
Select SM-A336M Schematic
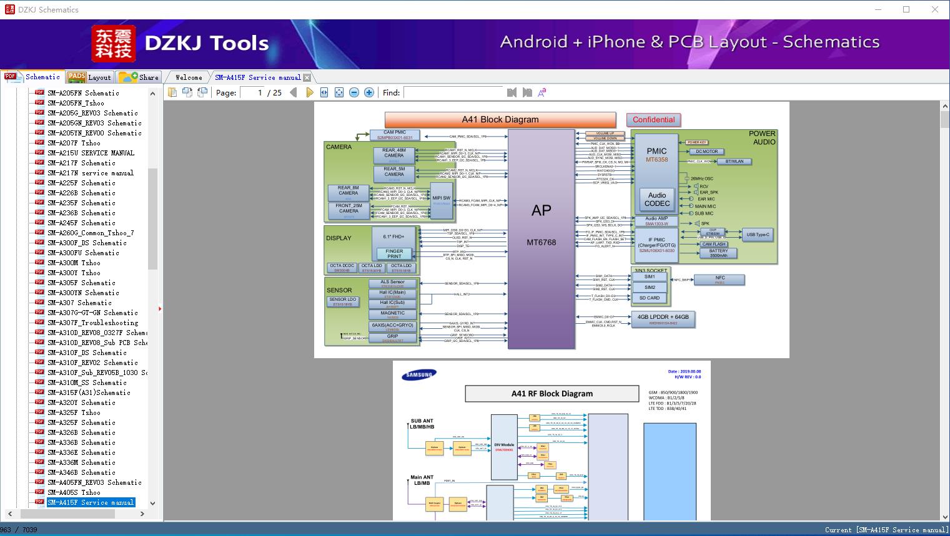click(x=81, y=462)
